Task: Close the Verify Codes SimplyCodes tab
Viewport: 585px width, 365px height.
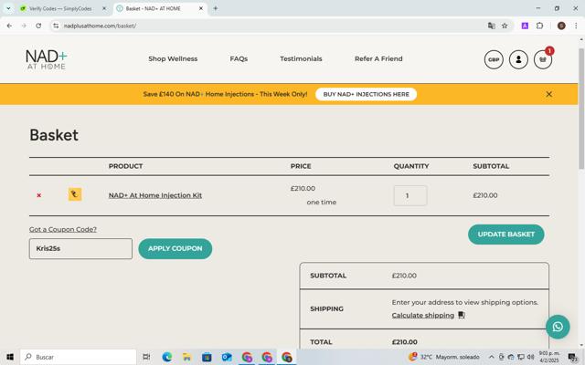Action: tap(104, 8)
